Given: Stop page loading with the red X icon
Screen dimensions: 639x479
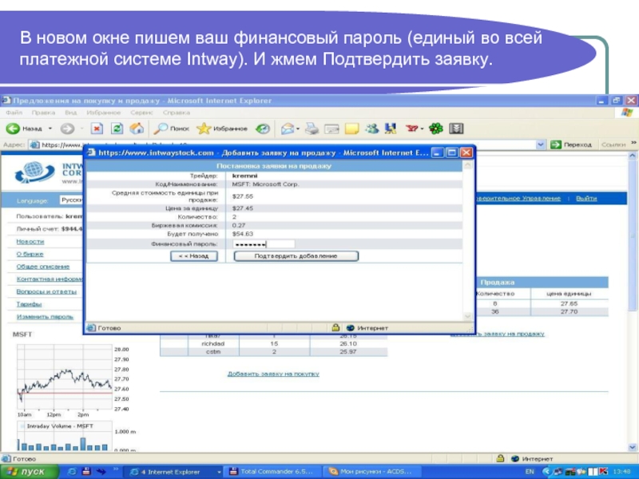Looking at the screenshot, I should 97,129.
